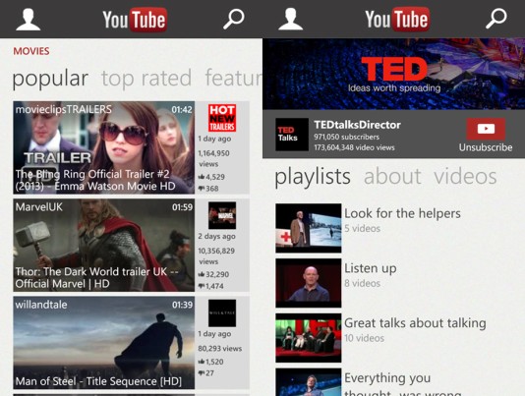Open profile icon in right TED screen header

[291, 20]
